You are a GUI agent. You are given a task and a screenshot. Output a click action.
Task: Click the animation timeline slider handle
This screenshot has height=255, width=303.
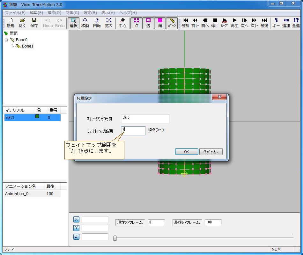[x=115, y=238]
